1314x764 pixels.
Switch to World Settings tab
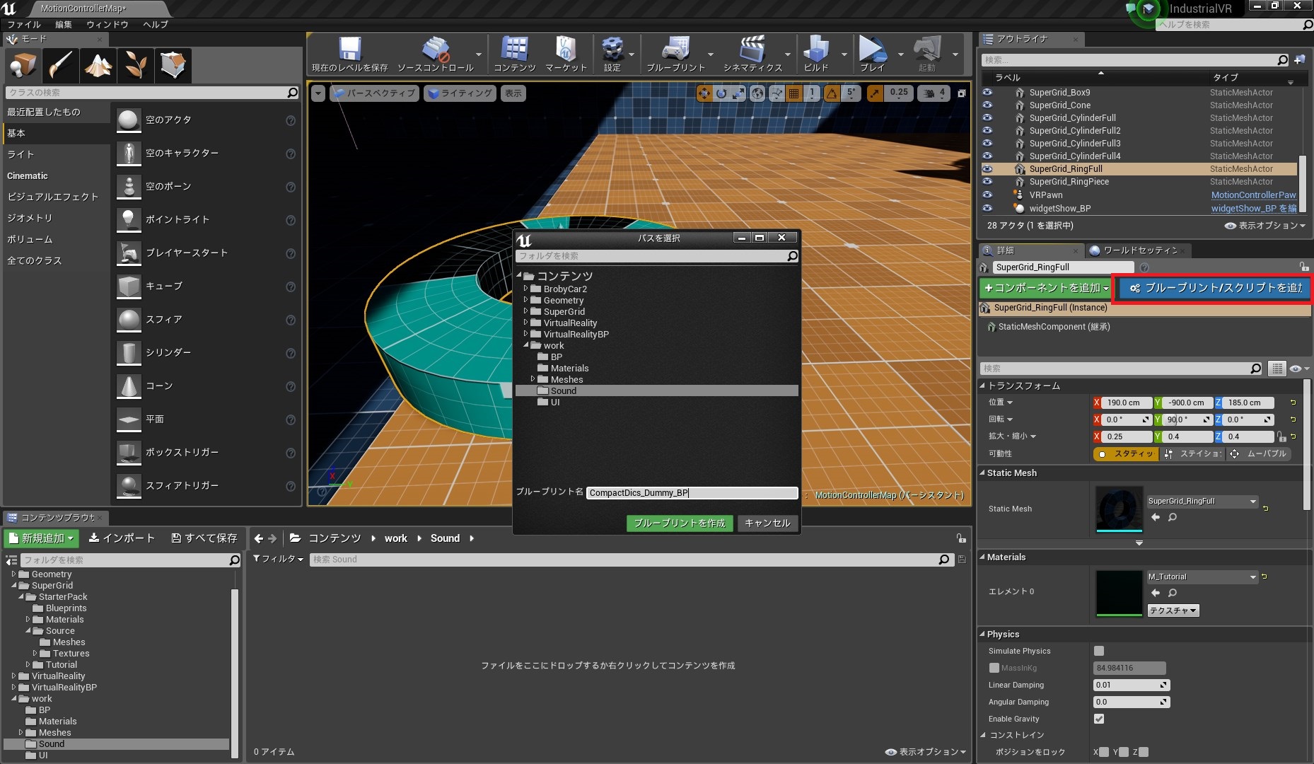click(1139, 250)
